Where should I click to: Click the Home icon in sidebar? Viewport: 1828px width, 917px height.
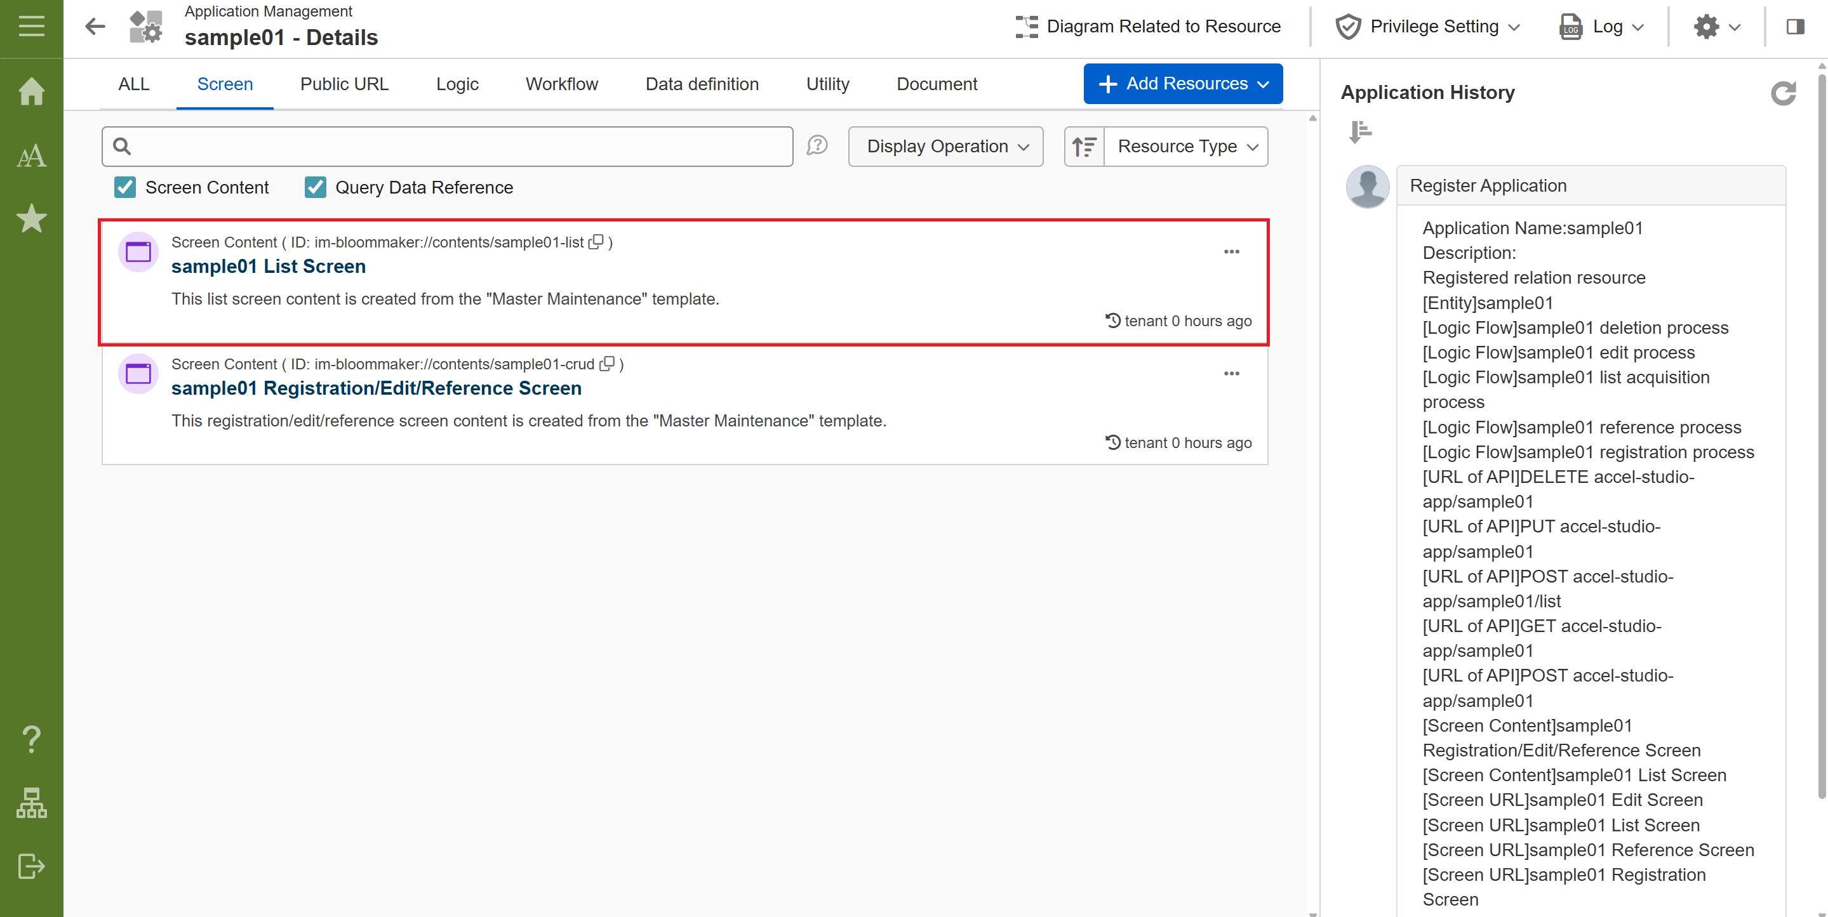click(x=31, y=91)
